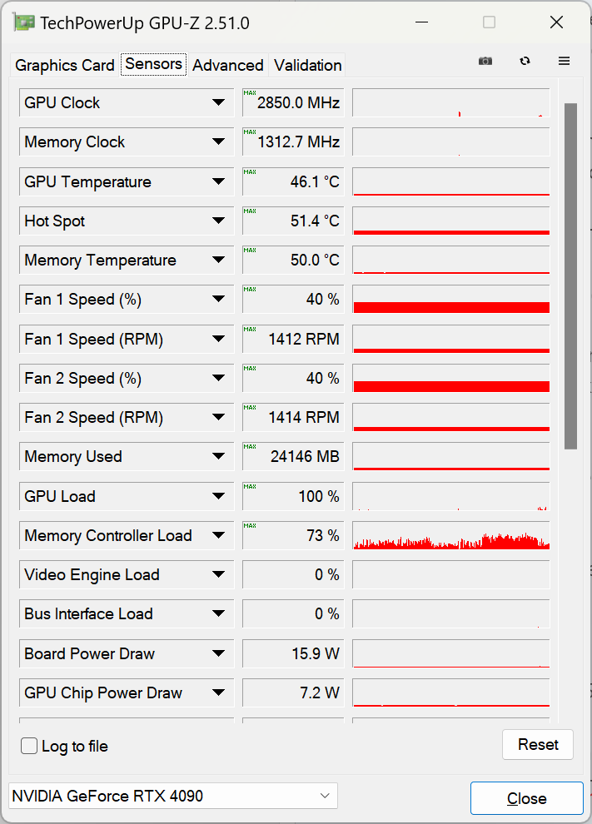Click the GPU-Z app icon in title bar
Viewport: 592px width, 824px height.
24,22
